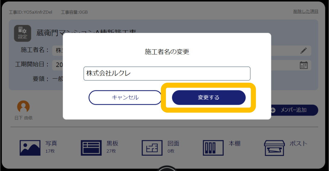Click the メンバー追加 button
The width and height of the screenshot is (329, 171).
(295, 110)
